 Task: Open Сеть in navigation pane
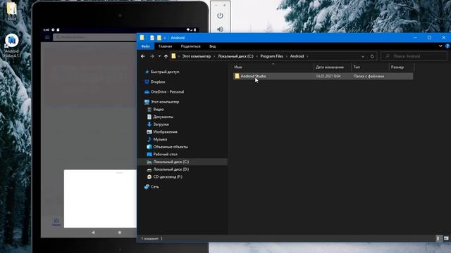pos(155,187)
